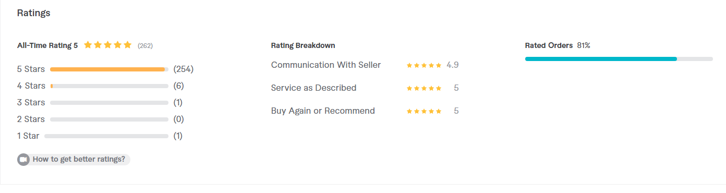This screenshot has width=726, height=193.
Task: Click the (262) total reviews count
Action: tap(145, 46)
